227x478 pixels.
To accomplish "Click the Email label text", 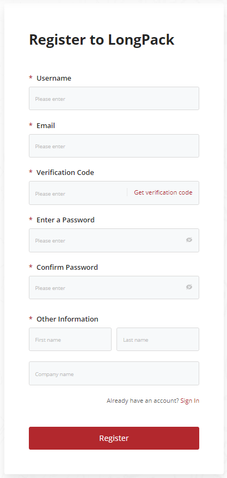I will click(46, 125).
